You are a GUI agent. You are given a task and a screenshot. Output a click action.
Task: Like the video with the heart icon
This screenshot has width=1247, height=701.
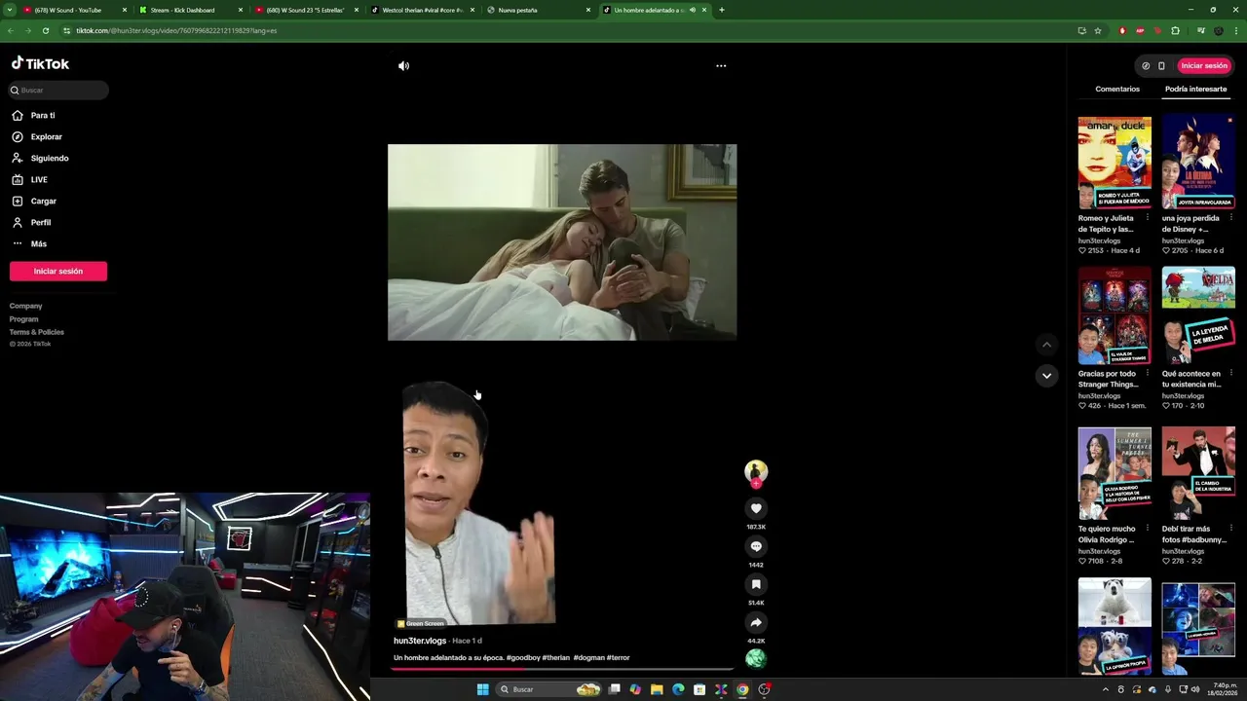[x=756, y=508]
